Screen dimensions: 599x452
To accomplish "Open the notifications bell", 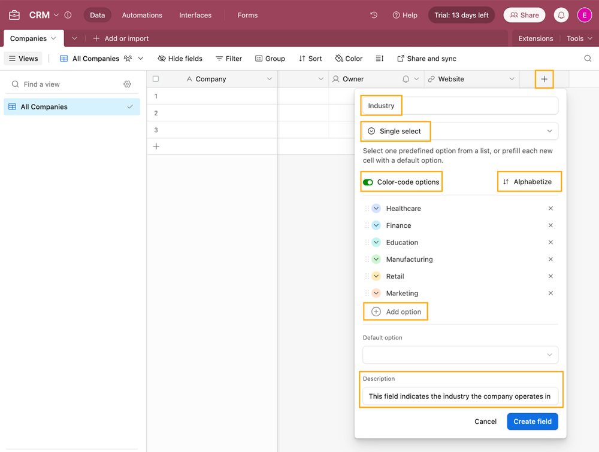I will click(561, 14).
